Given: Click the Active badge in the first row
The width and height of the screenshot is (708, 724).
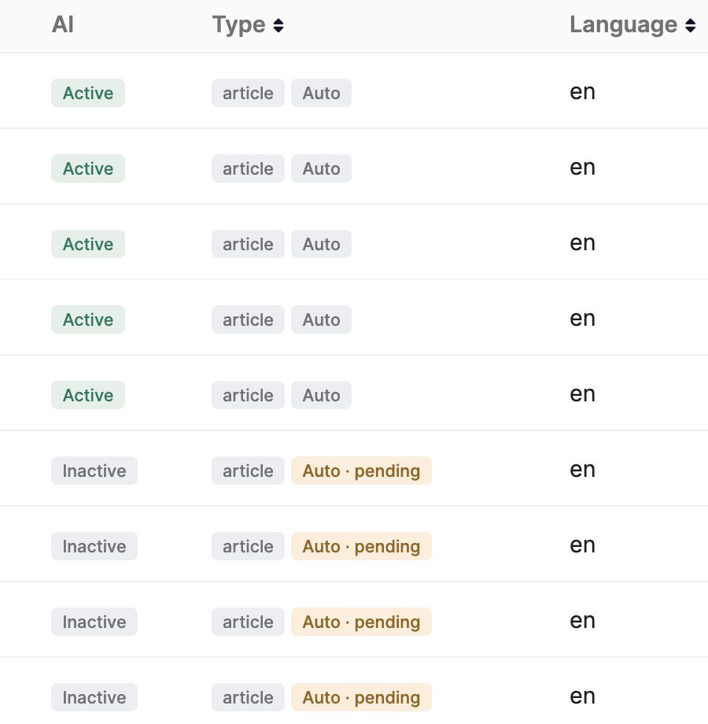Looking at the screenshot, I should click(x=88, y=93).
